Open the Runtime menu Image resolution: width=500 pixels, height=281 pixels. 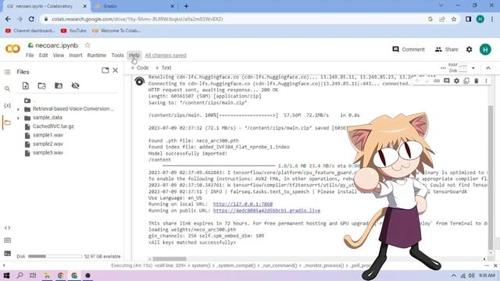pos(97,55)
